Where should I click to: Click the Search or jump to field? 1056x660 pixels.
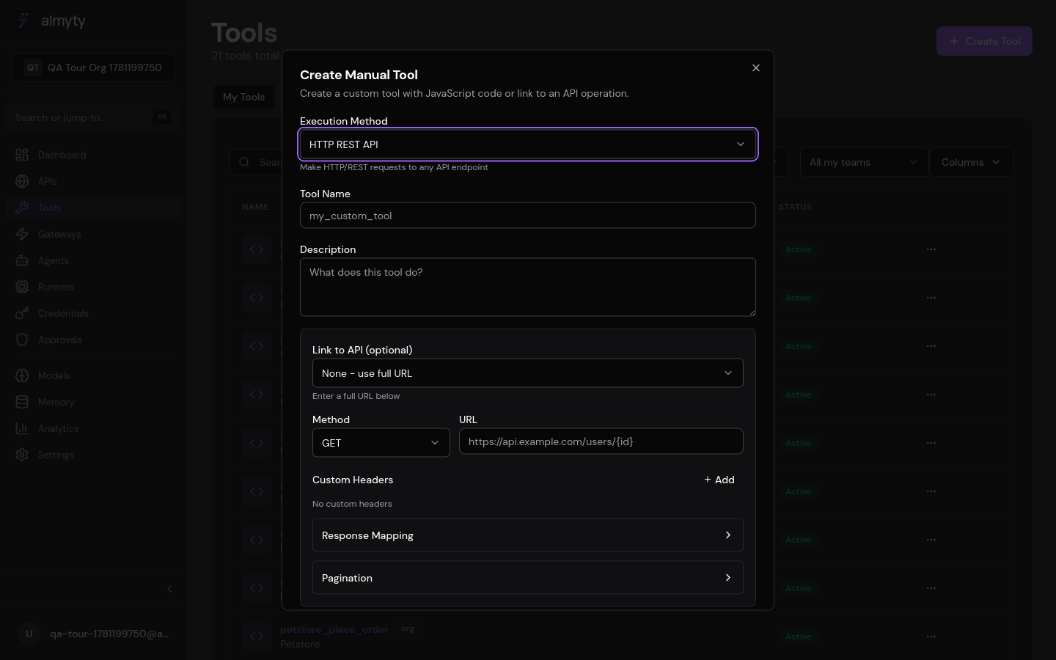[93, 117]
